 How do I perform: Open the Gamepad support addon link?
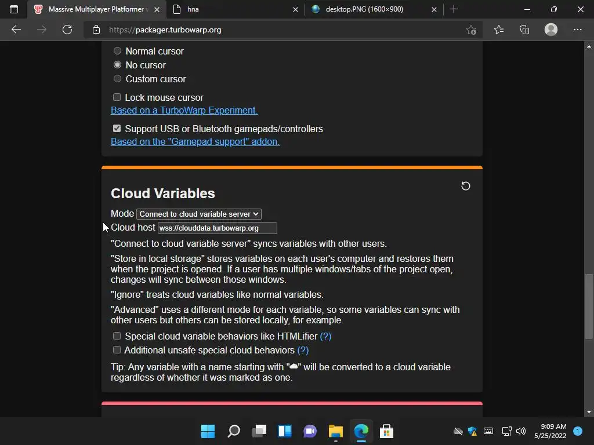195,141
